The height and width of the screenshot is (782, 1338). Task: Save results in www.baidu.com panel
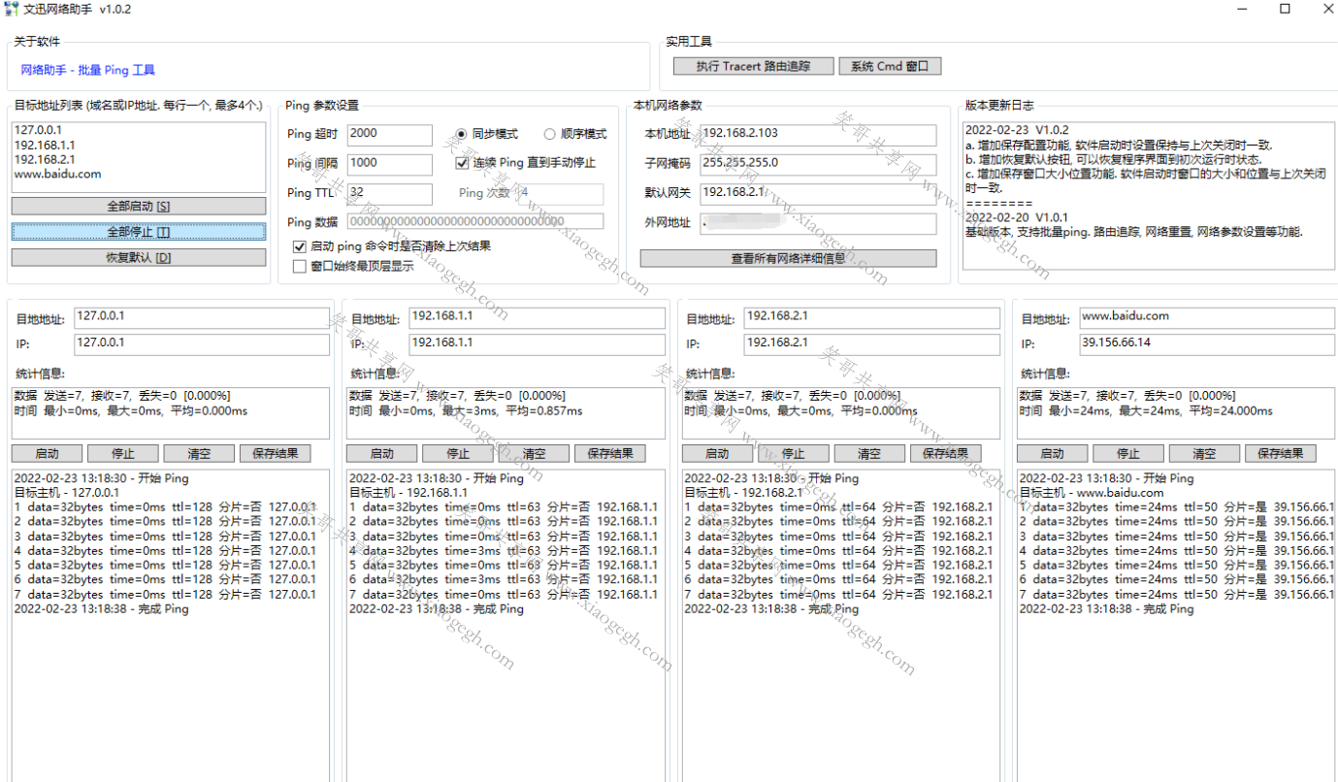(x=1281, y=453)
